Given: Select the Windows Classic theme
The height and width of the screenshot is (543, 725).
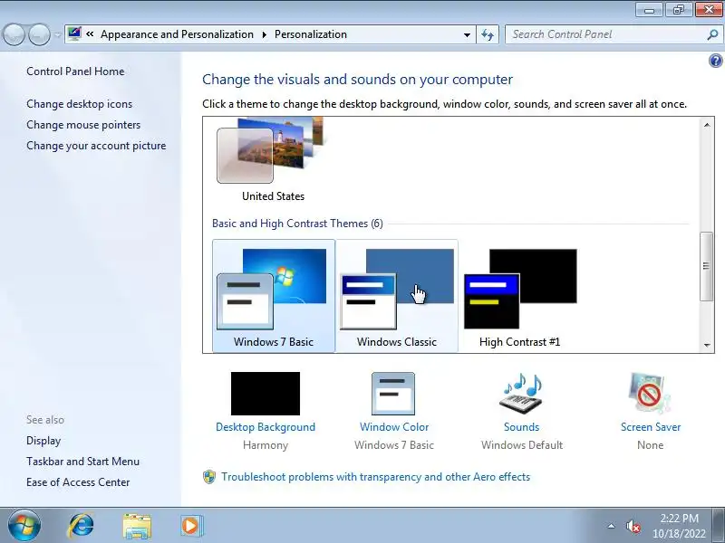Looking at the screenshot, I should (x=397, y=296).
